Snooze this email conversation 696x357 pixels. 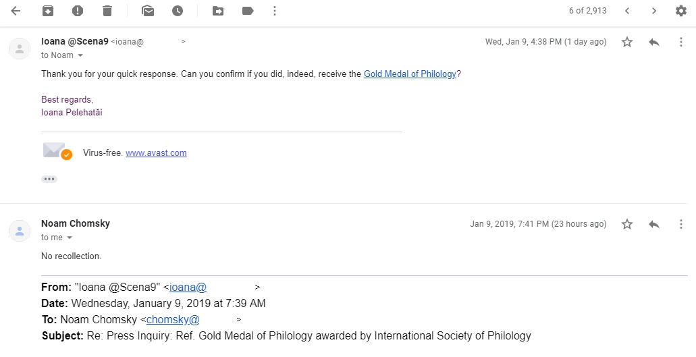[178, 11]
